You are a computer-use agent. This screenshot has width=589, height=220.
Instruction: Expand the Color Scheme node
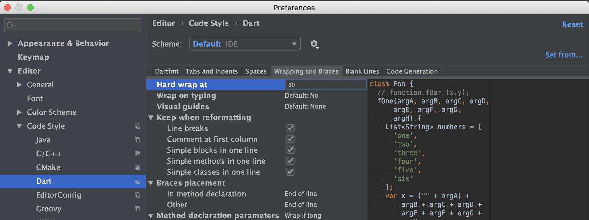pos(19,112)
